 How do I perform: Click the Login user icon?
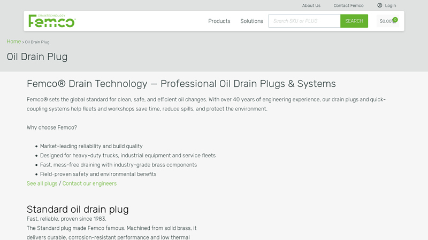[x=380, y=5]
